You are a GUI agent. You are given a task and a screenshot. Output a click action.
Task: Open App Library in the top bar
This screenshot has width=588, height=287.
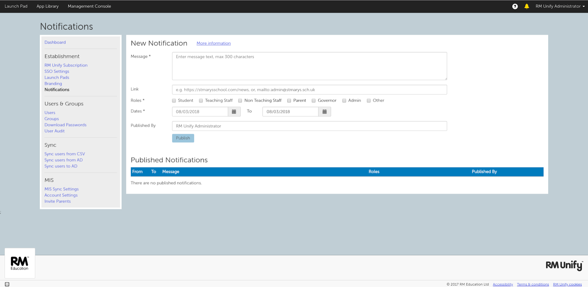48,6
